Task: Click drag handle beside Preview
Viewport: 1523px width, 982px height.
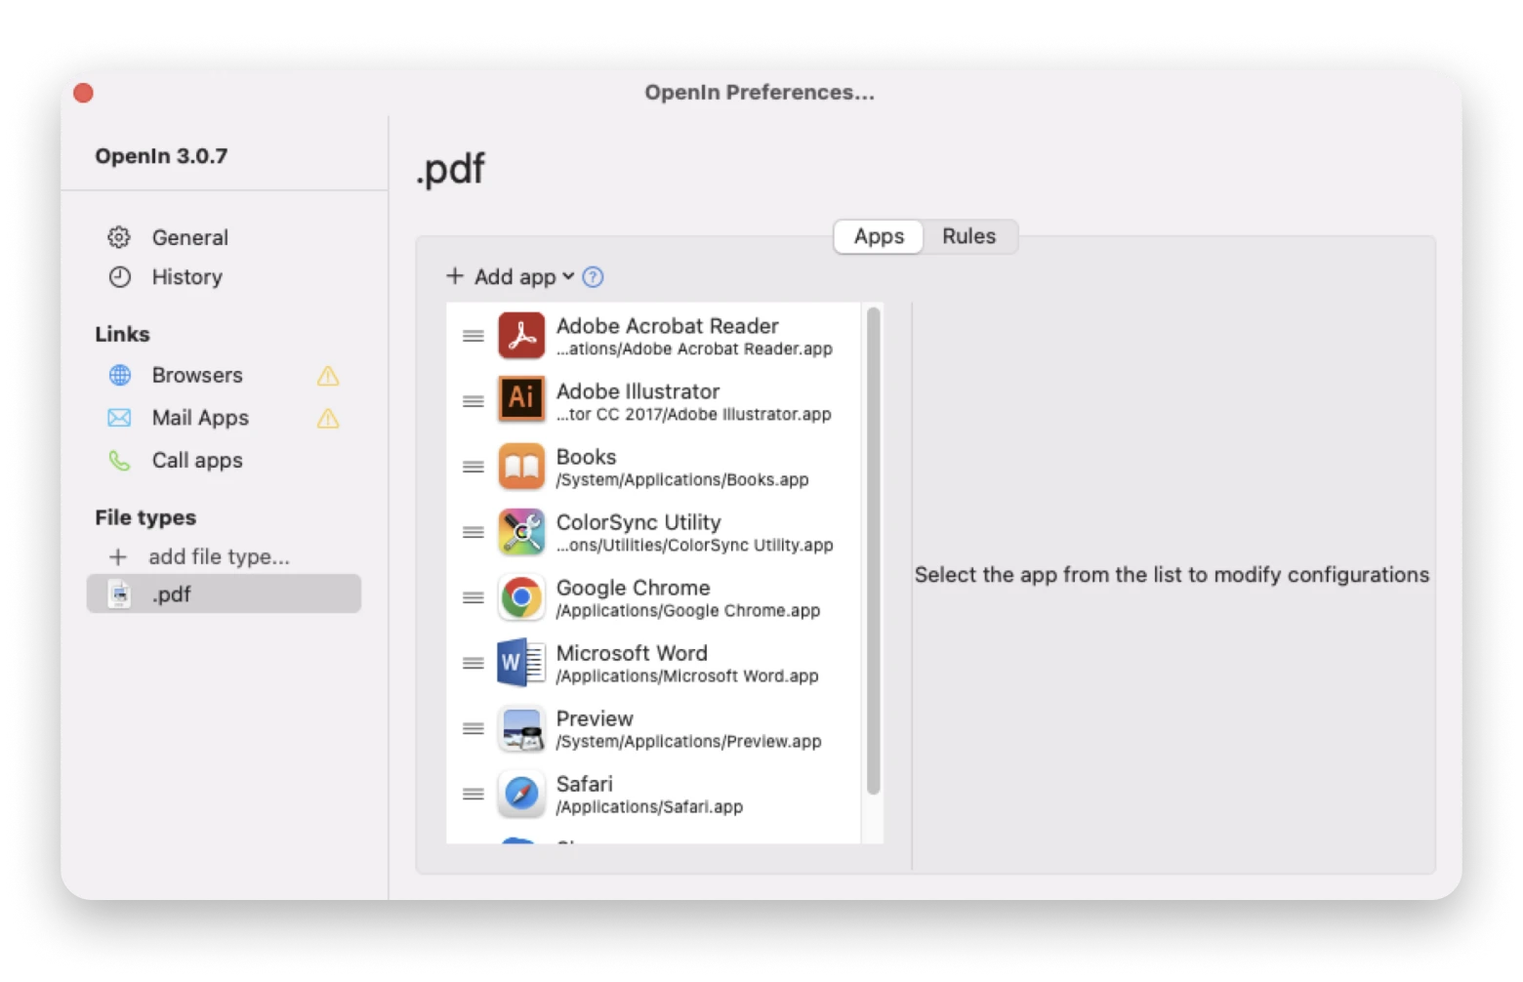Action: 473,728
